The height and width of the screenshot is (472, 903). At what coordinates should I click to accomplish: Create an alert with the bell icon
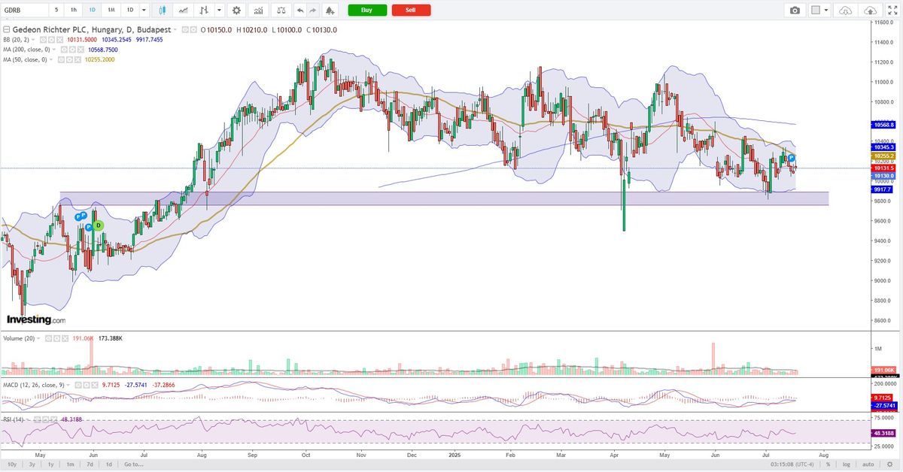(x=330, y=11)
